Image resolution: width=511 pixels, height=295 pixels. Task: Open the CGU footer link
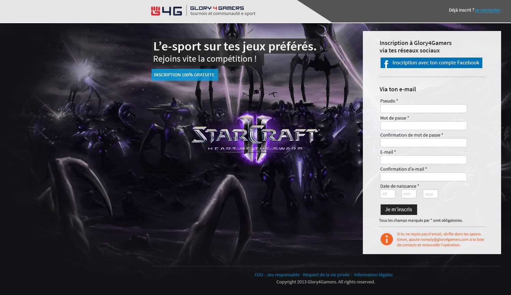[x=259, y=275]
